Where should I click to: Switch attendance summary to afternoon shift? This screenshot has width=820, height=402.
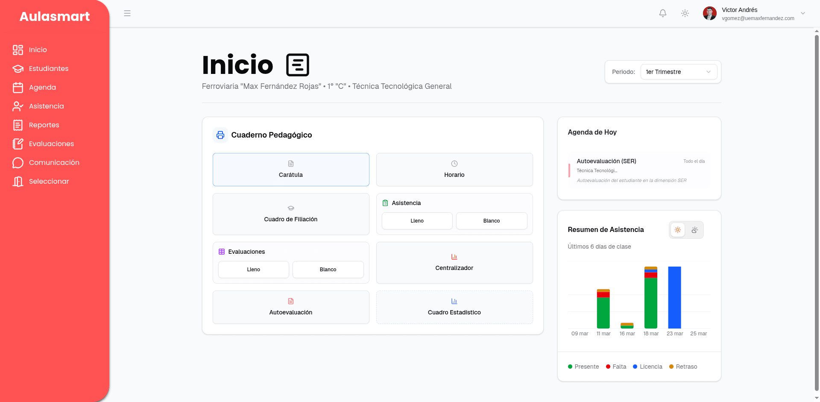pyautogui.click(x=695, y=230)
